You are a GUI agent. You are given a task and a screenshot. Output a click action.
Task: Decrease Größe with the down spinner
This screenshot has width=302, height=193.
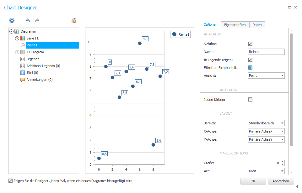282,164
